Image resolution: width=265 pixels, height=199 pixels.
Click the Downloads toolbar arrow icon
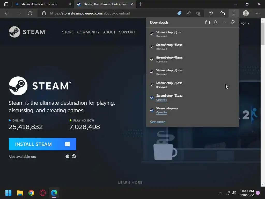(234, 13)
